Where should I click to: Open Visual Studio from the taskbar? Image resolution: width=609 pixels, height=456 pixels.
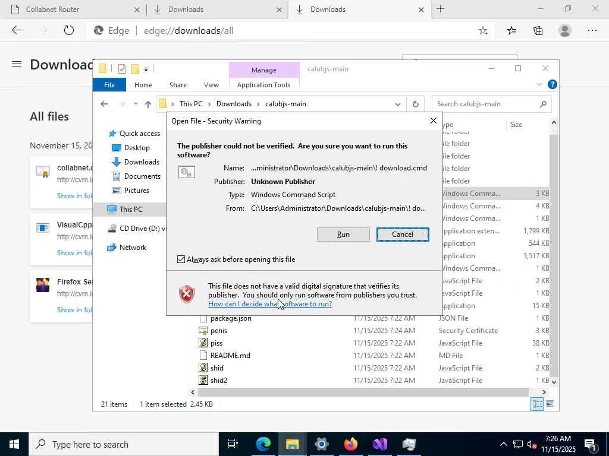[x=380, y=444]
